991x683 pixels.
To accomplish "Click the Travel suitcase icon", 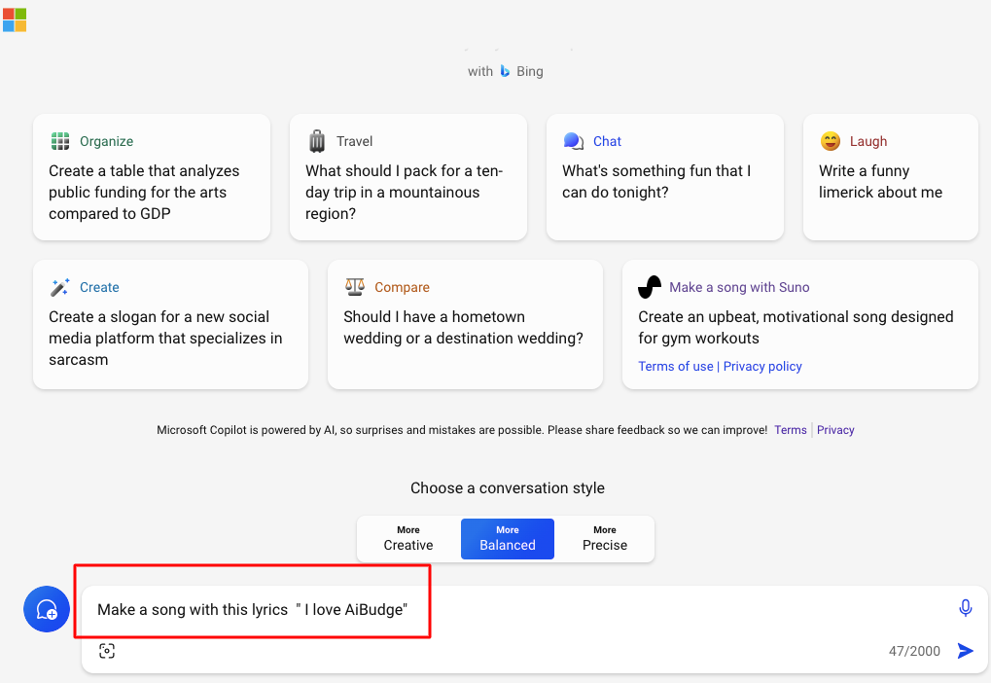I will pyautogui.click(x=317, y=140).
